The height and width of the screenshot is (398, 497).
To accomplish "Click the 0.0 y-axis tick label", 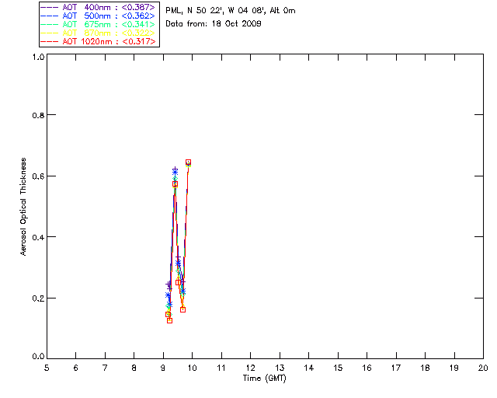I will (38, 357).
